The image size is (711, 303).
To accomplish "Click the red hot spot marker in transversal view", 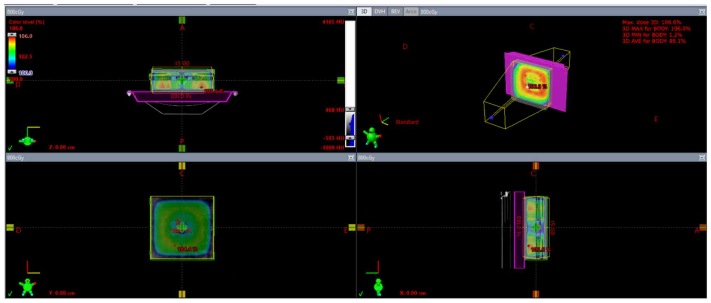I will [x=202, y=87].
